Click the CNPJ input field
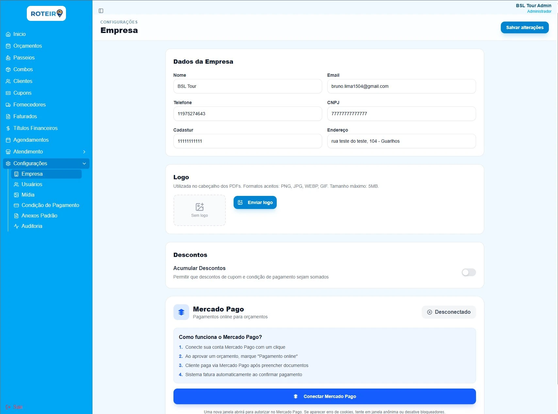The image size is (558, 414). point(401,114)
